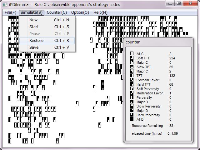Choose New from Simulate menu
Viewport: 200px width, 150px height.
tap(47, 20)
